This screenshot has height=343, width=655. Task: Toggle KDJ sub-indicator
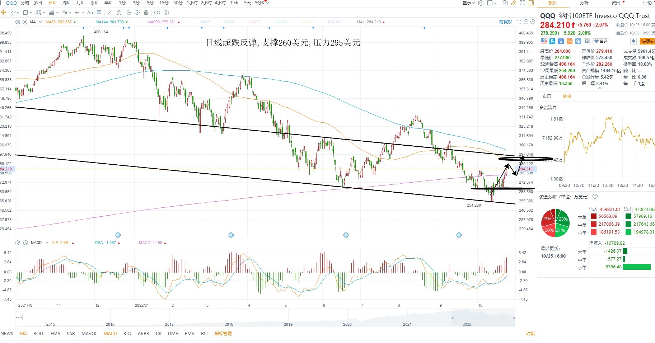click(x=127, y=334)
